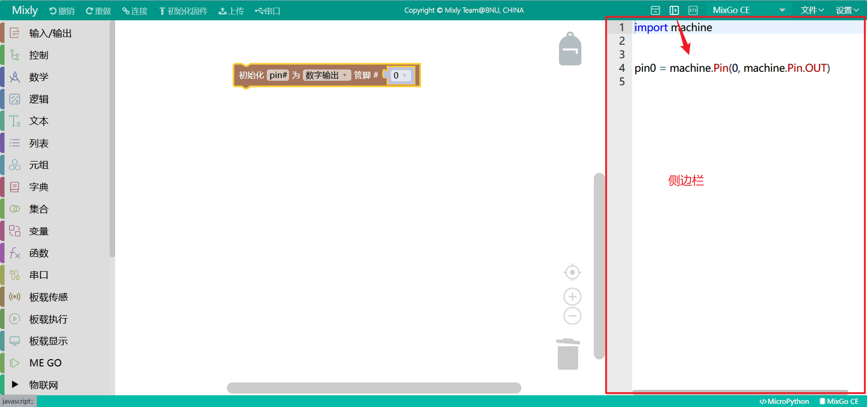Click the 函数 fx icon

pos(15,253)
